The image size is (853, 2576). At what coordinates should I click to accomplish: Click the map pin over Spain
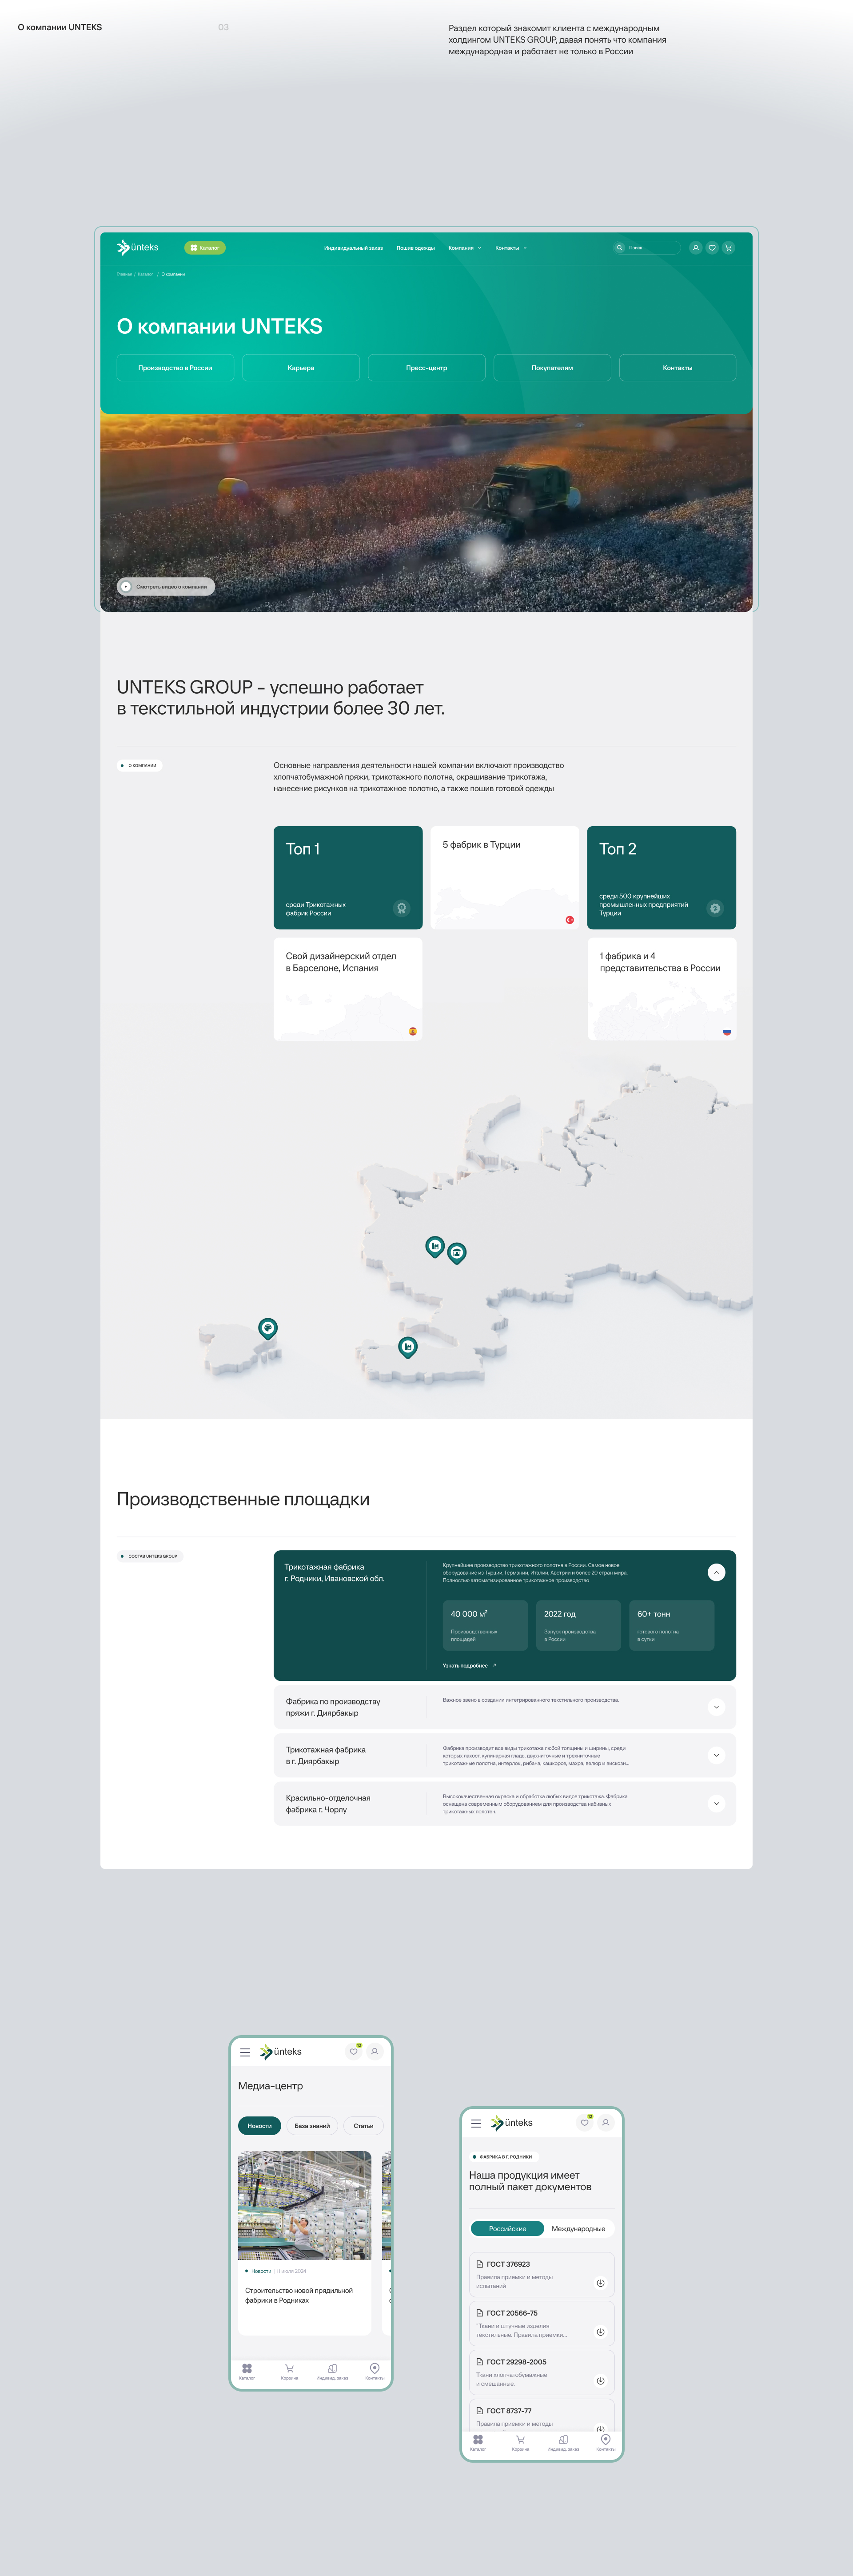[267, 1327]
